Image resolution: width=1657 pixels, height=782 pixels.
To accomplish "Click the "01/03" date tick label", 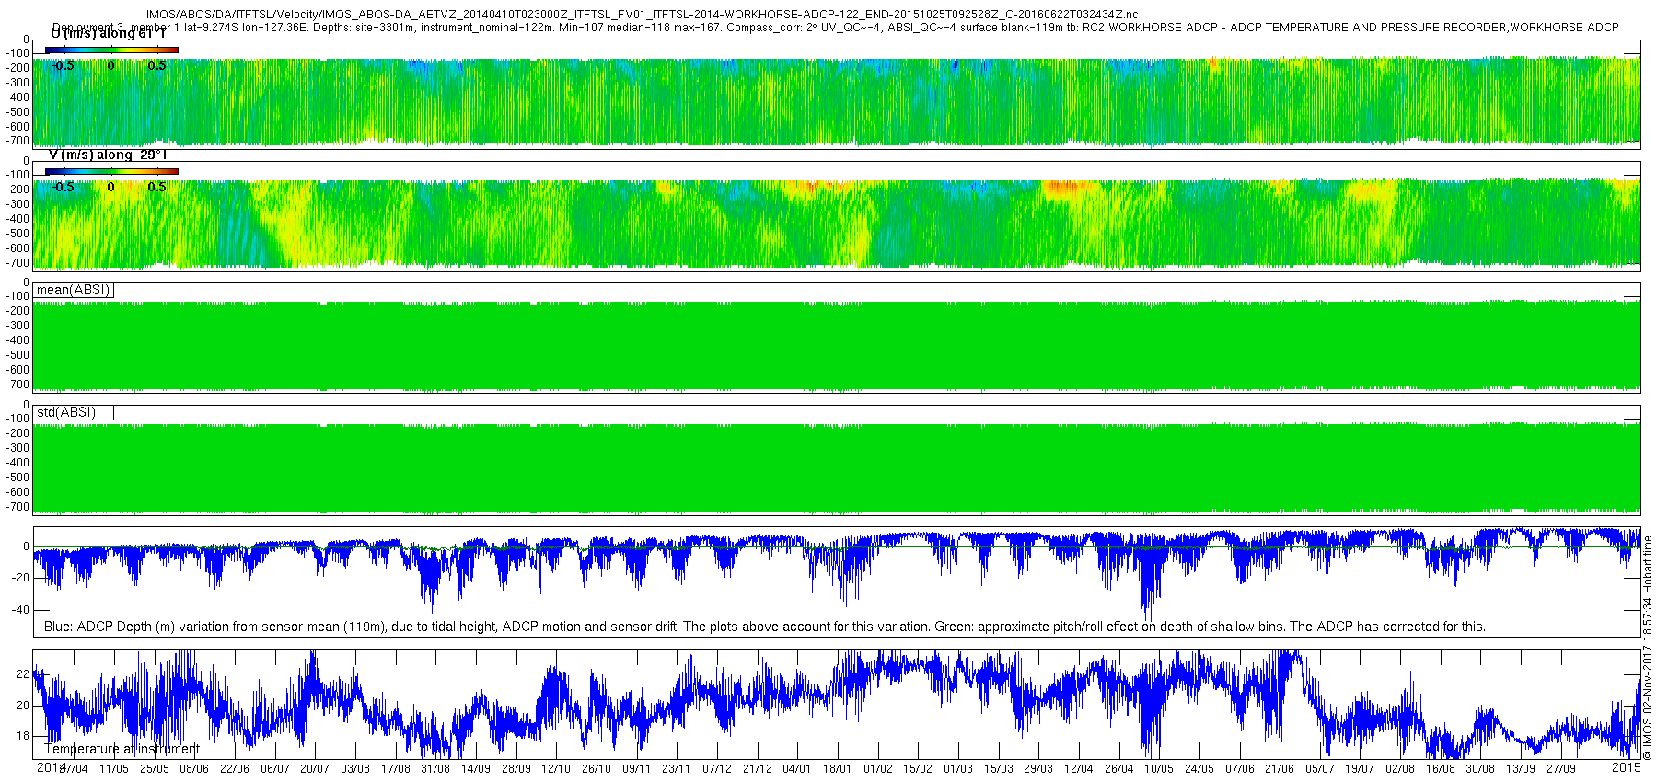I will pos(958,769).
